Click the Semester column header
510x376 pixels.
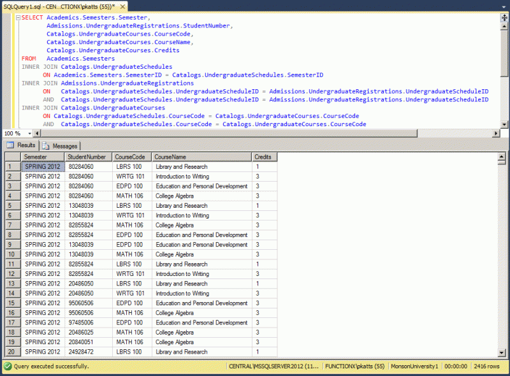point(42,157)
